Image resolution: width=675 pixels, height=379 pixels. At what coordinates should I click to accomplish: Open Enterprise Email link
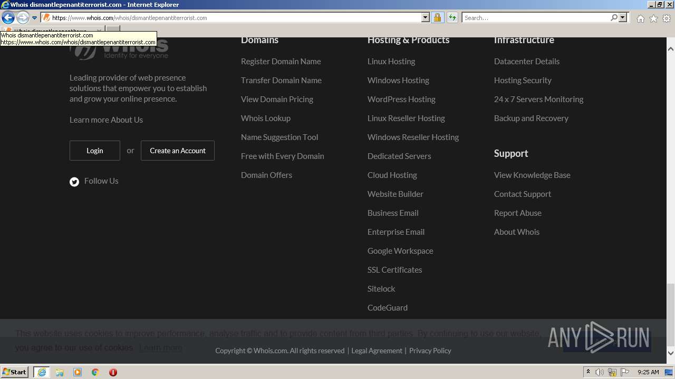pyautogui.click(x=396, y=232)
